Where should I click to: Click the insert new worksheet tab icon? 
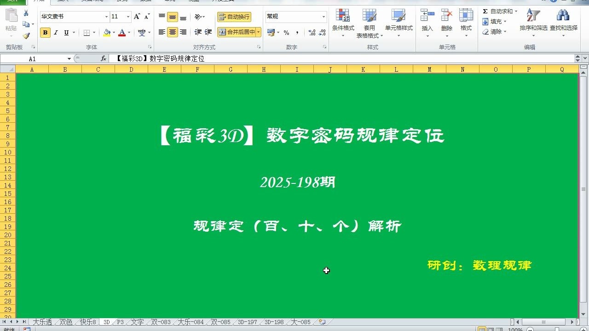[322, 322]
